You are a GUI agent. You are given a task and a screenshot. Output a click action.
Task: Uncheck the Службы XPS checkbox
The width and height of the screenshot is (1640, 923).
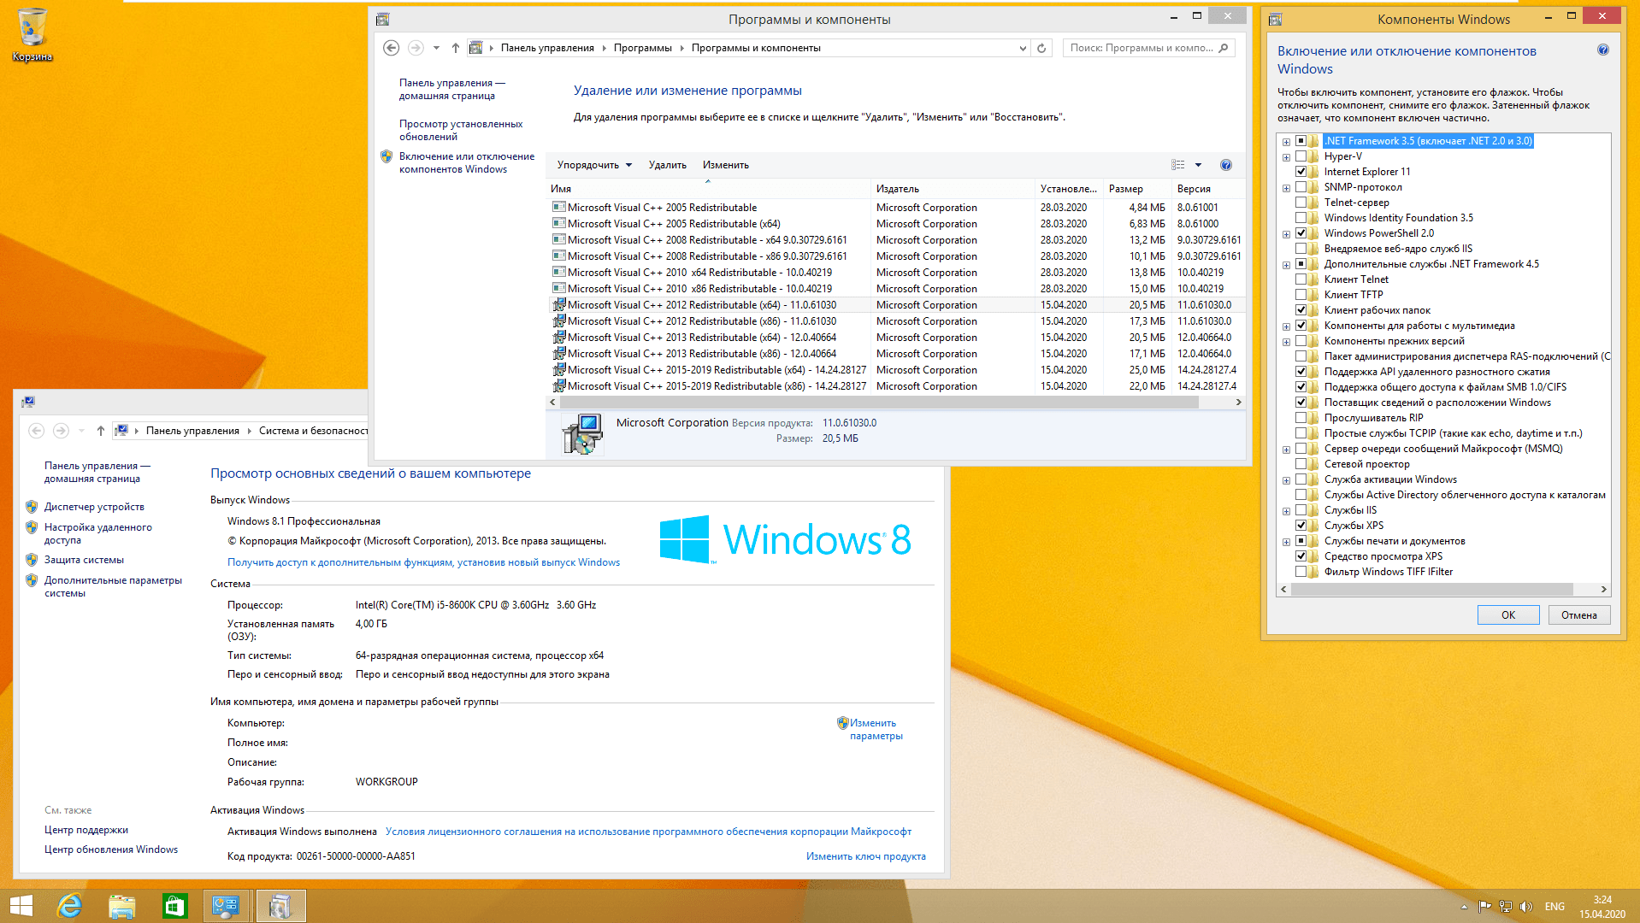(x=1301, y=526)
